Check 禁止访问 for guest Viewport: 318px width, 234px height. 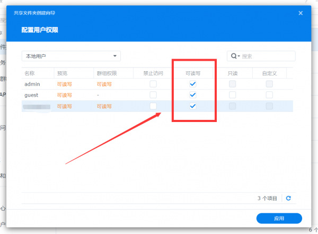(153, 95)
